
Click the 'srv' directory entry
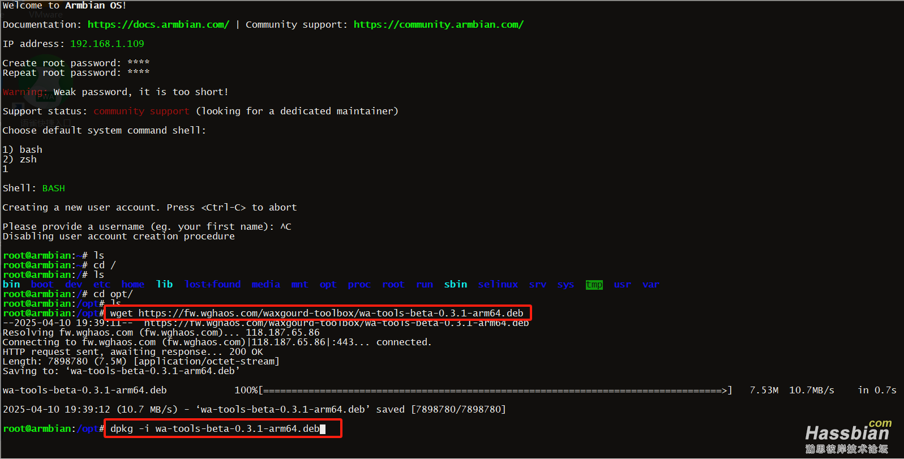tap(538, 284)
